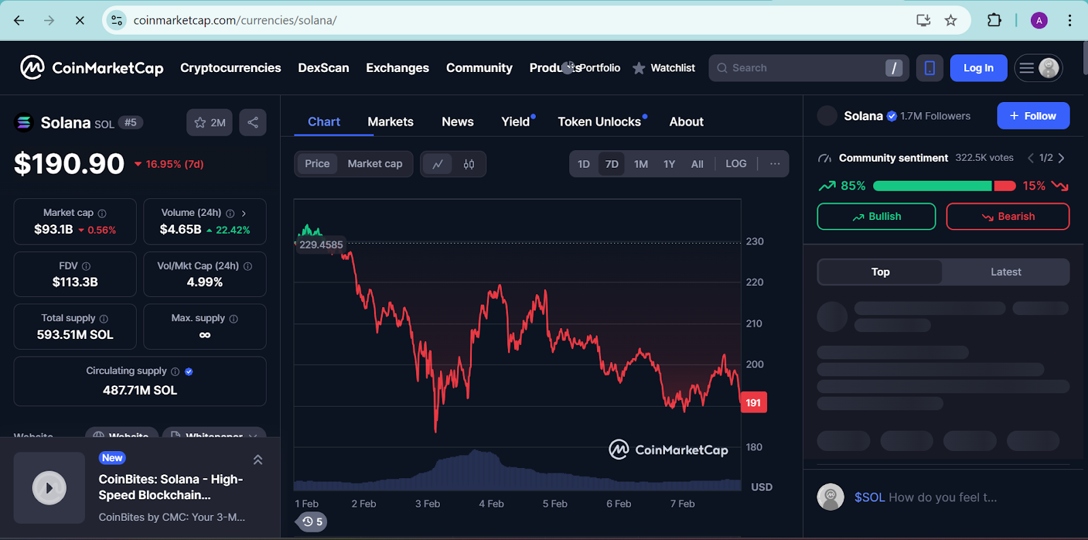Select the All timeframe
Viewport: 1088px width, 540px height.
point(697,164)
